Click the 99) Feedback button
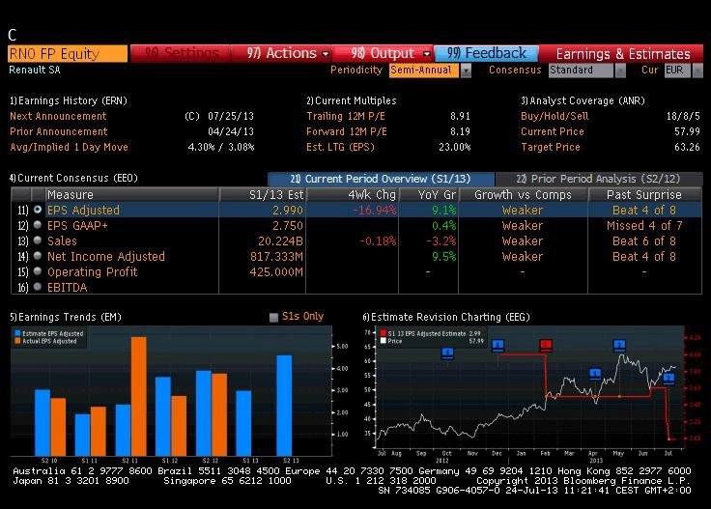711x509 pixels. click(487, 53)
